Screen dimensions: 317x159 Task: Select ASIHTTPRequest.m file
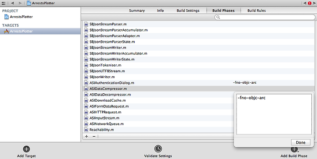tap(105, 112)
